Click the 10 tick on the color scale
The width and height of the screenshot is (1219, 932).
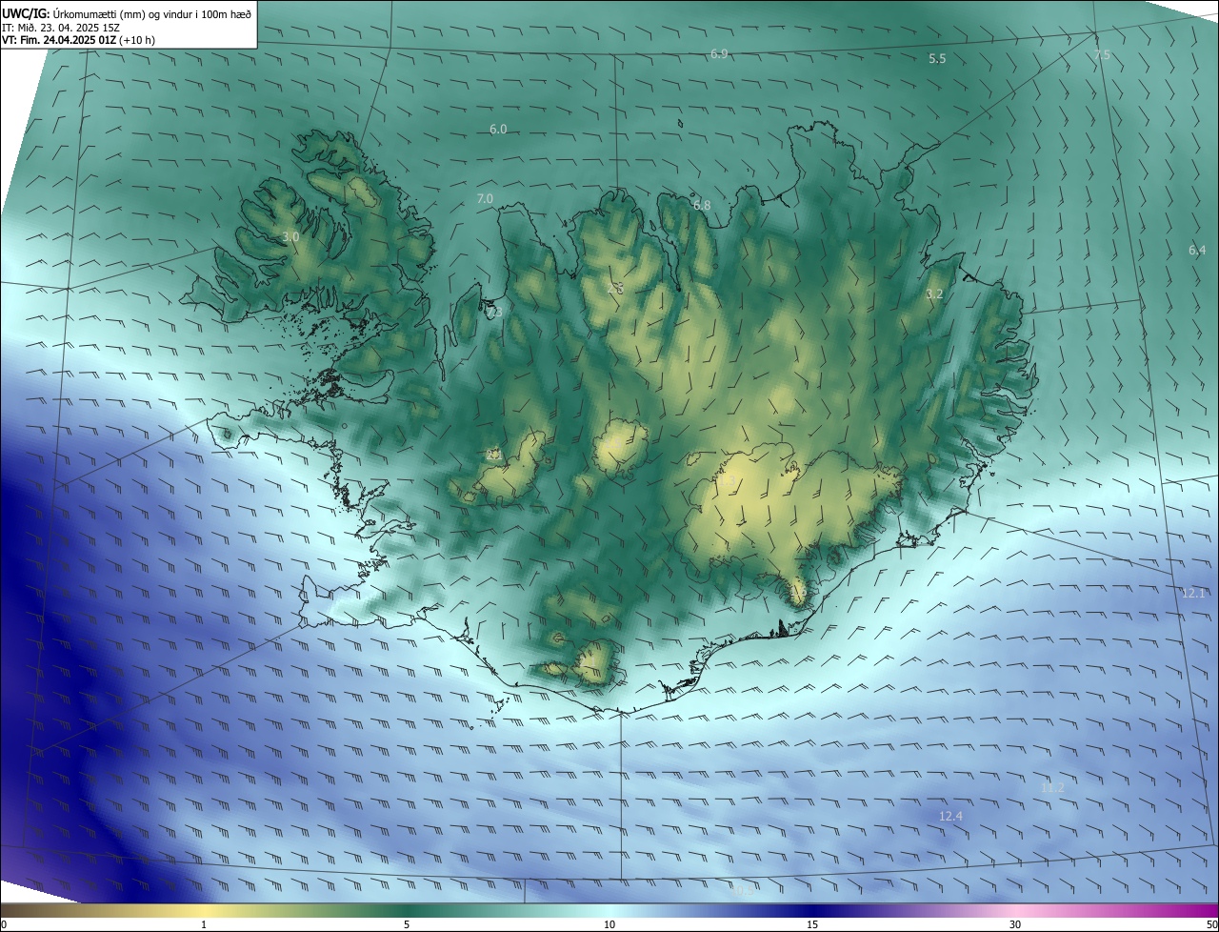pos(609,925)
